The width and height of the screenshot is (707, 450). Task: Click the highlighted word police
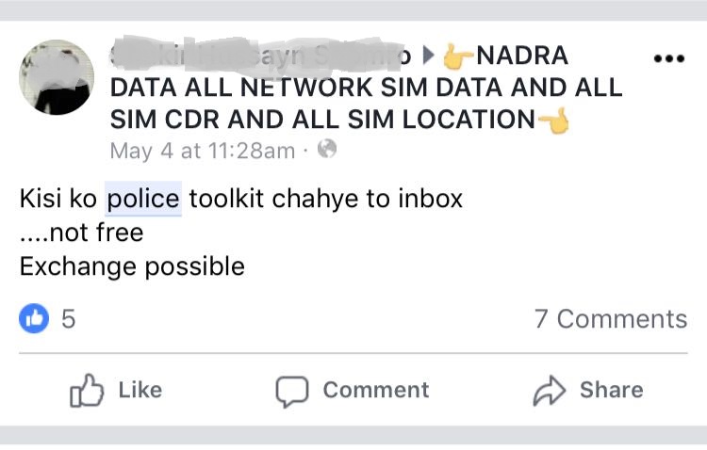142,200
